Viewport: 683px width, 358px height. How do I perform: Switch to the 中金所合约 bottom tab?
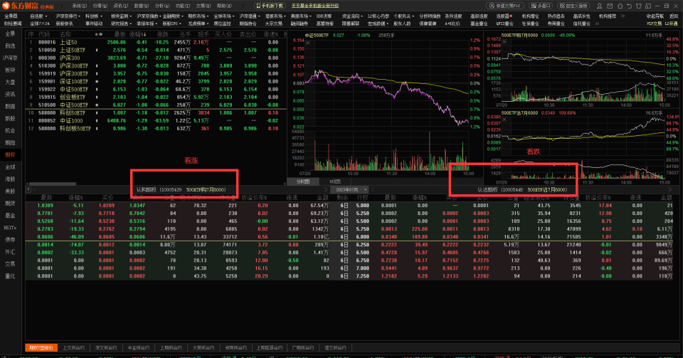pos(139,347)
